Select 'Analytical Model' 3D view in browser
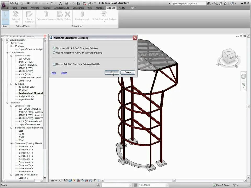The height and width of the screenshot is (188, 251). [x=26, y=96]
